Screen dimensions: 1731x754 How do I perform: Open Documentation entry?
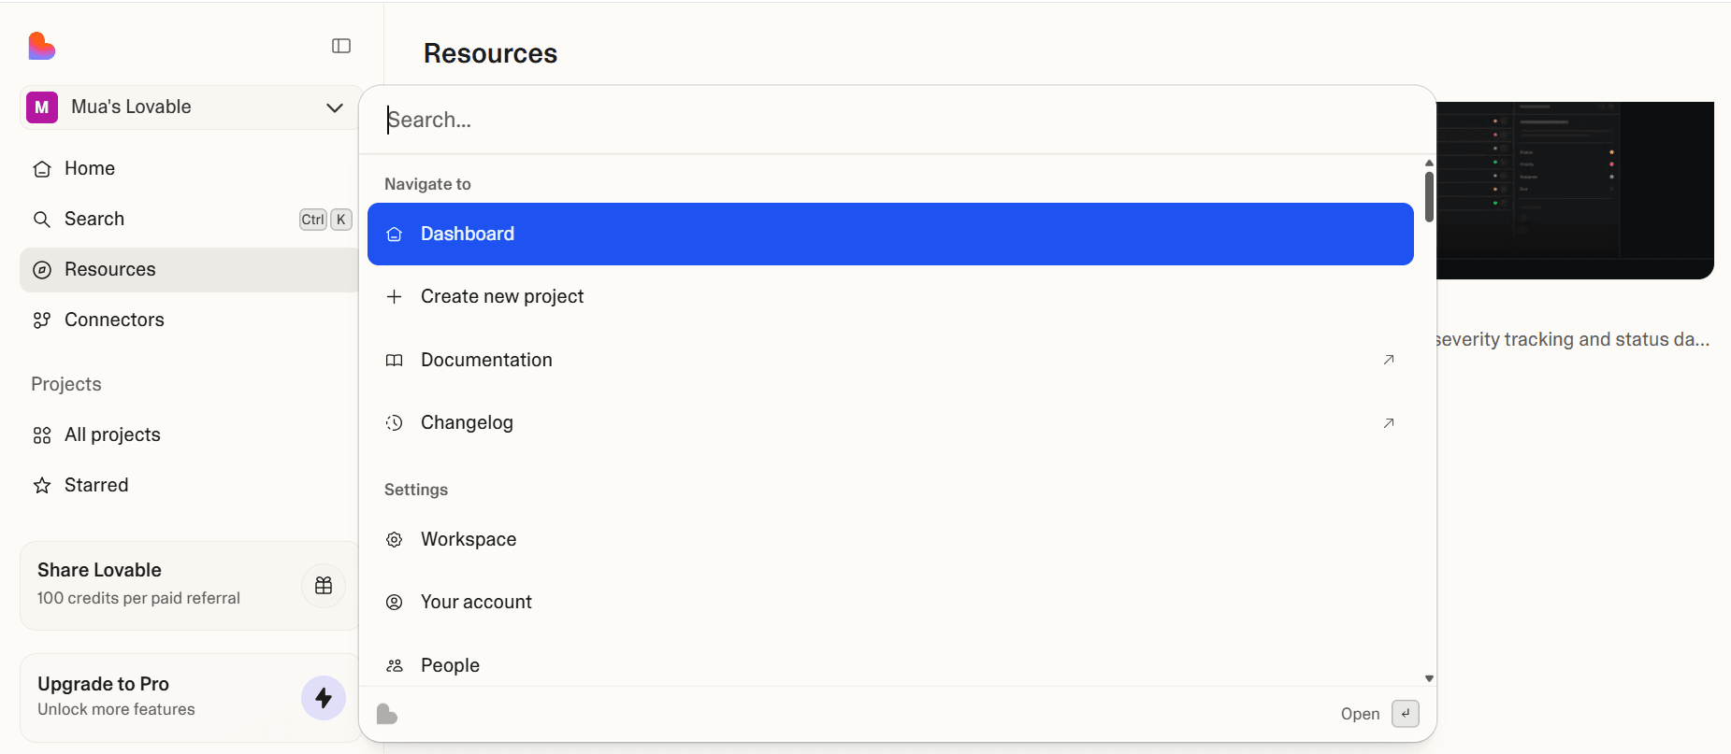(x=890, y=360)
